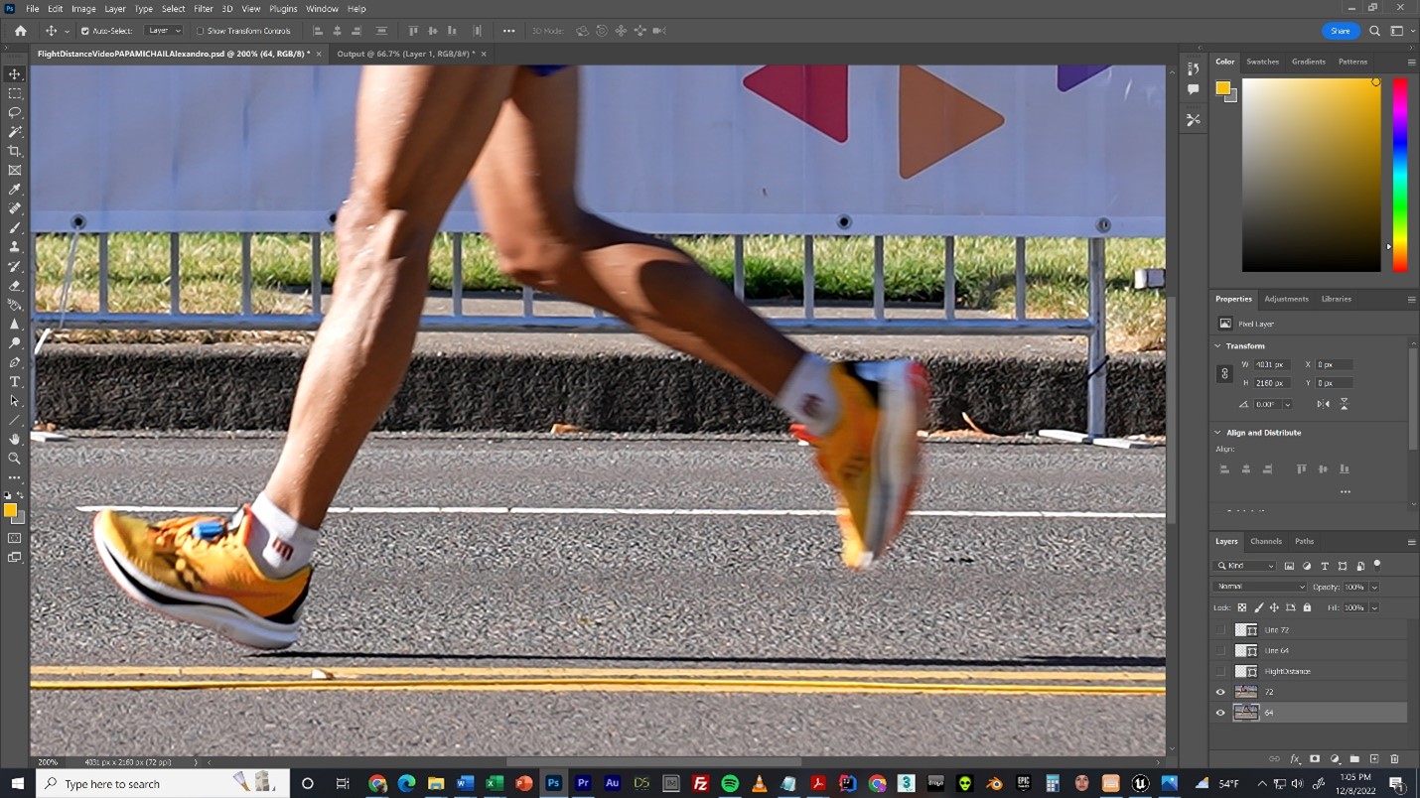Open the Fill slider dropdown
Viewport: 1420px width, 798px height.
[1375, 607]
